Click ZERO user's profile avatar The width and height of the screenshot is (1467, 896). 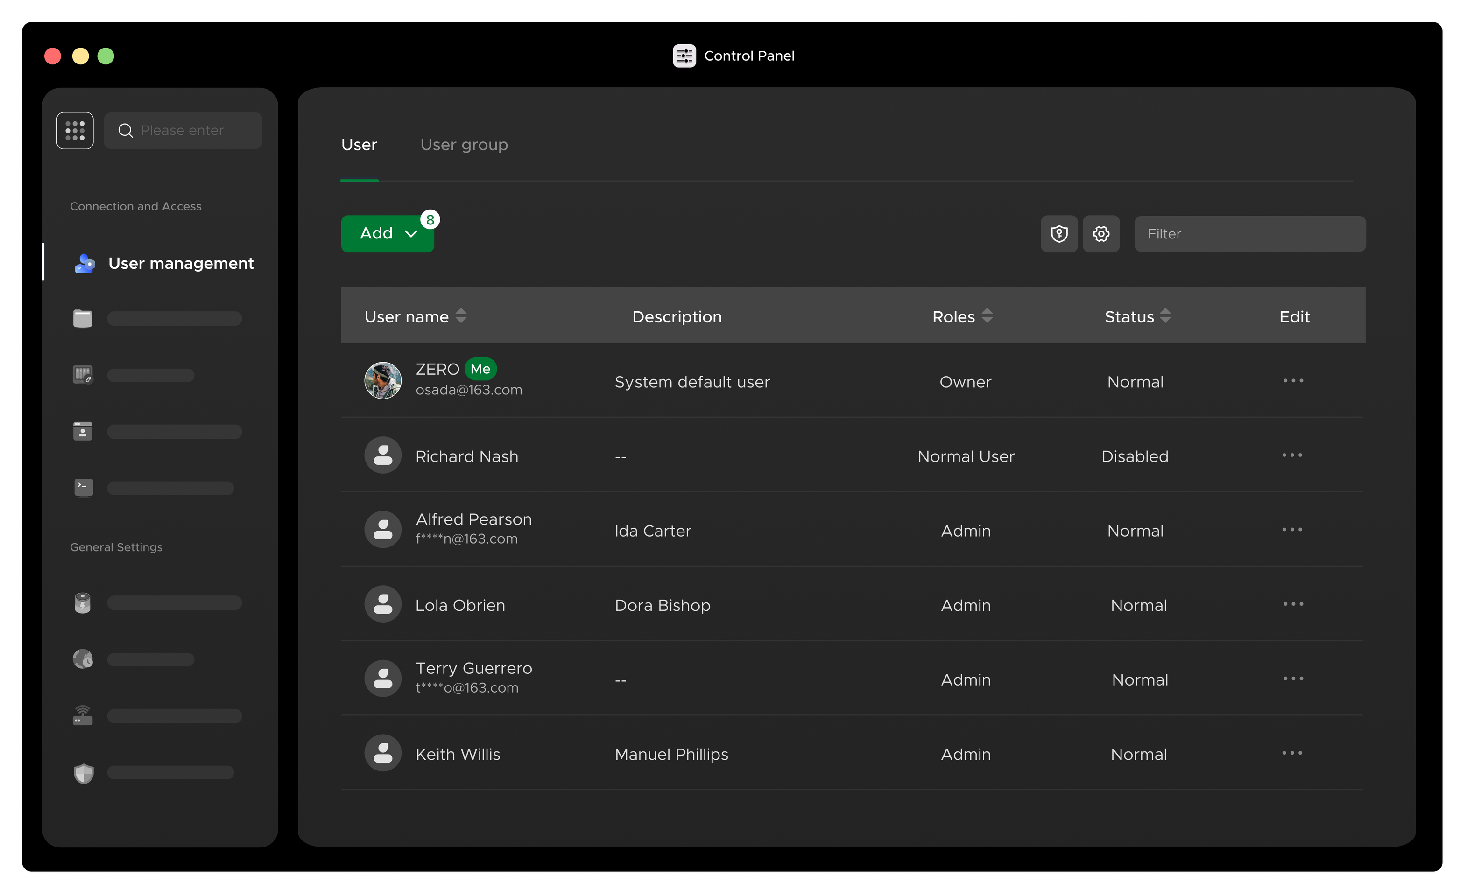(383, 381)
